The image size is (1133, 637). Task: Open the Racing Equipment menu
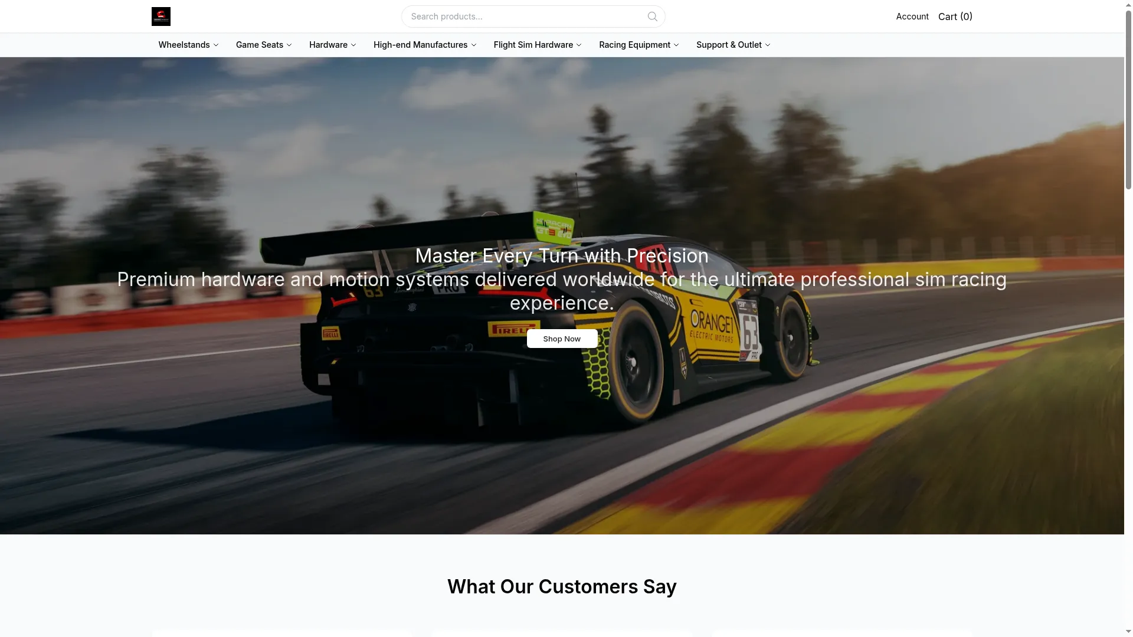638,45
